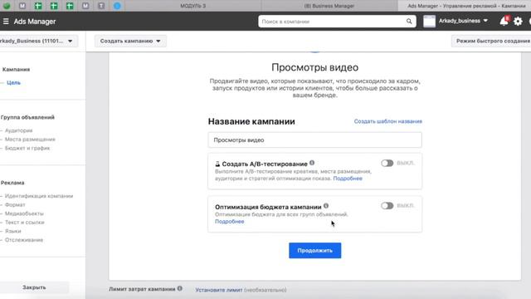Show info for Создать A/B-тестирование
531x299 pixels.
point(312,163)
